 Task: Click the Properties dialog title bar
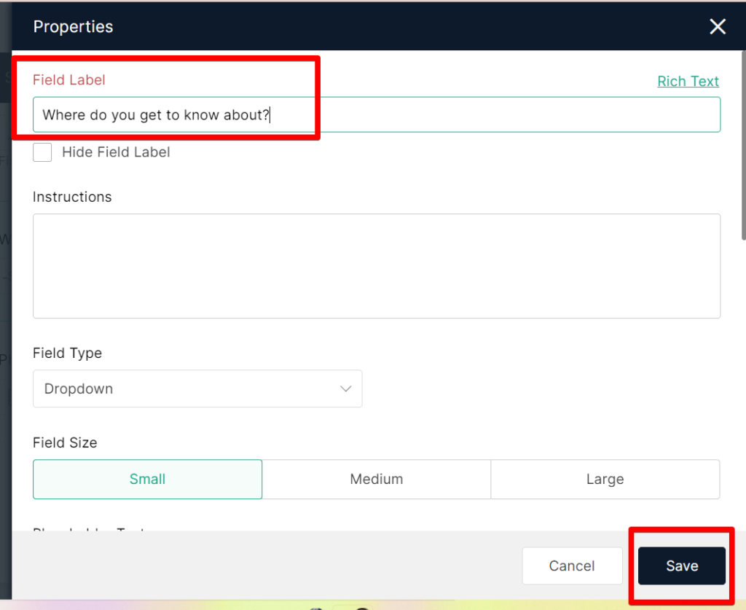coord(73,26)
